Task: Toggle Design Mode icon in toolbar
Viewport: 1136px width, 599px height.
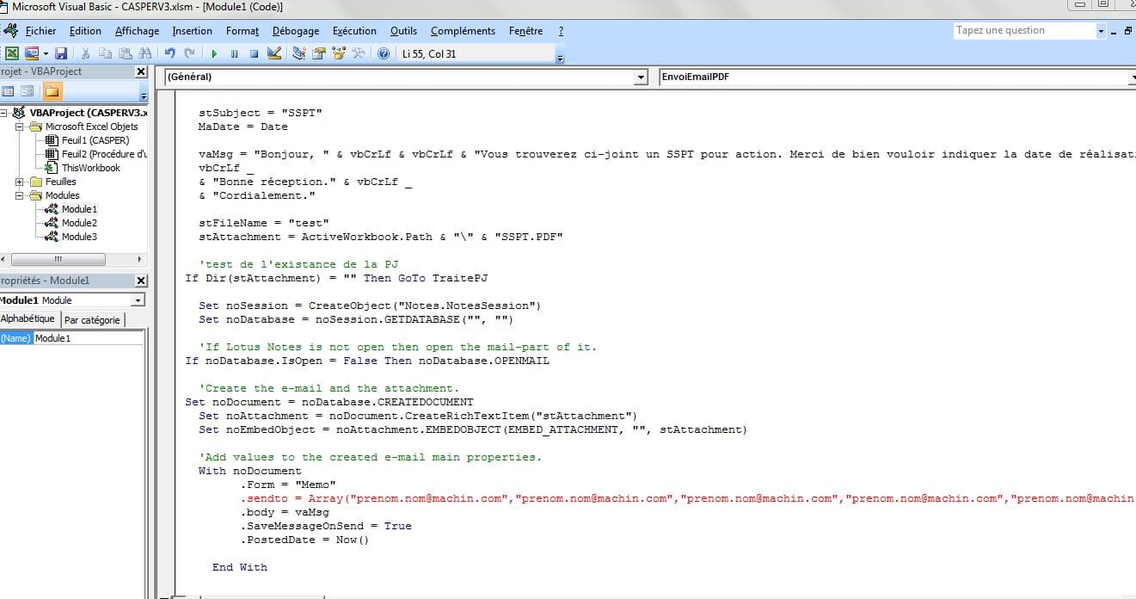Action: pyautogui.click(x=274, y=53)
